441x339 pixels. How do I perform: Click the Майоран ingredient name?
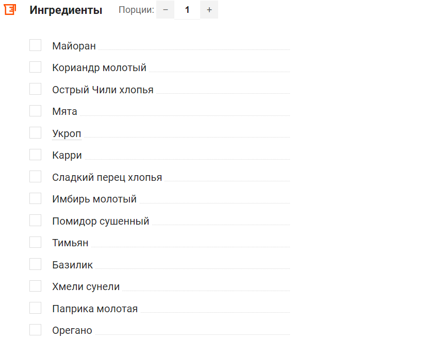[x=74, y=46]
